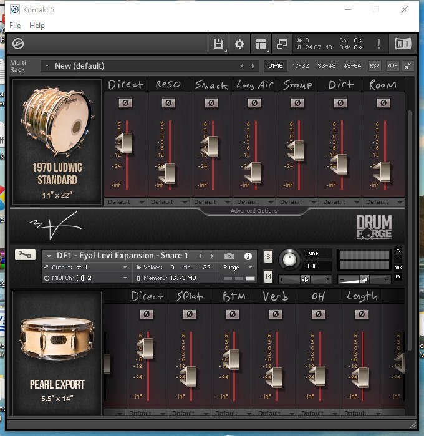424x436 pixels.
Task: Toggle phase invert on Long Air channel
Action: [x=254, y=103]
